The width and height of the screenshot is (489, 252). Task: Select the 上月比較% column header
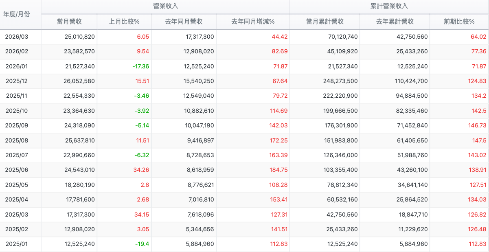pyautogui.click(x=124, y=22)
